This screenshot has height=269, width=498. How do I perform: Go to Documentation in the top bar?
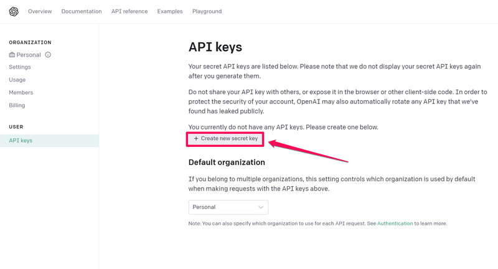82,11
